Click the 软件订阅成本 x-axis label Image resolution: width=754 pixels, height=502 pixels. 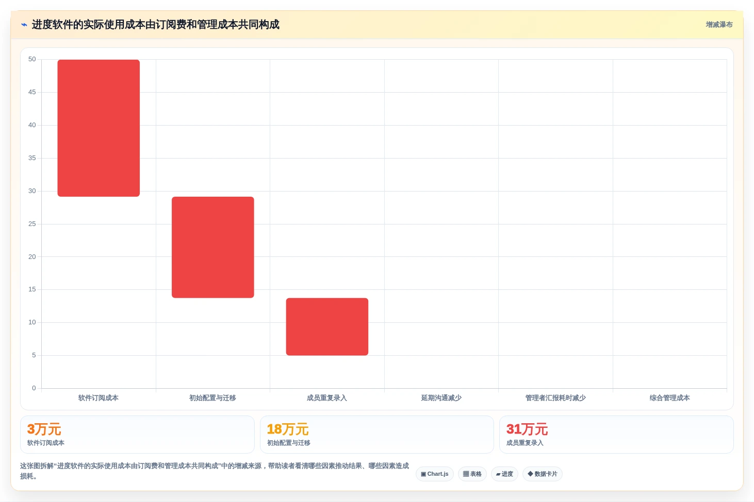[x=99, y=398]
